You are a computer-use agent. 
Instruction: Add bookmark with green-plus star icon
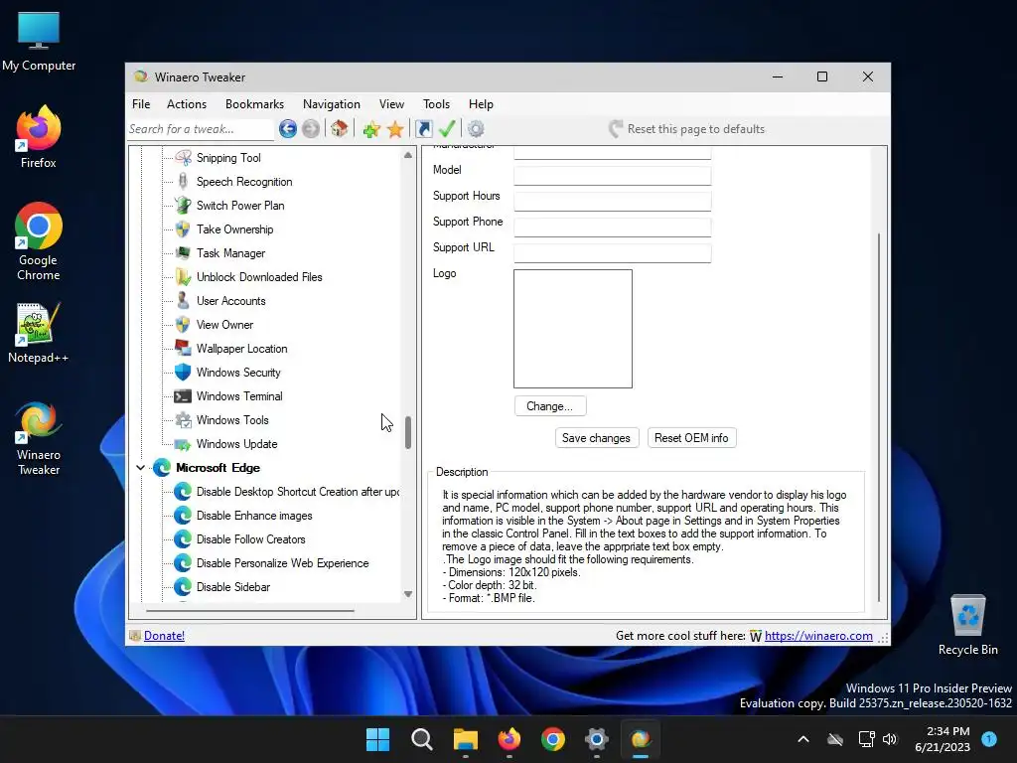[x=371, y=129]
